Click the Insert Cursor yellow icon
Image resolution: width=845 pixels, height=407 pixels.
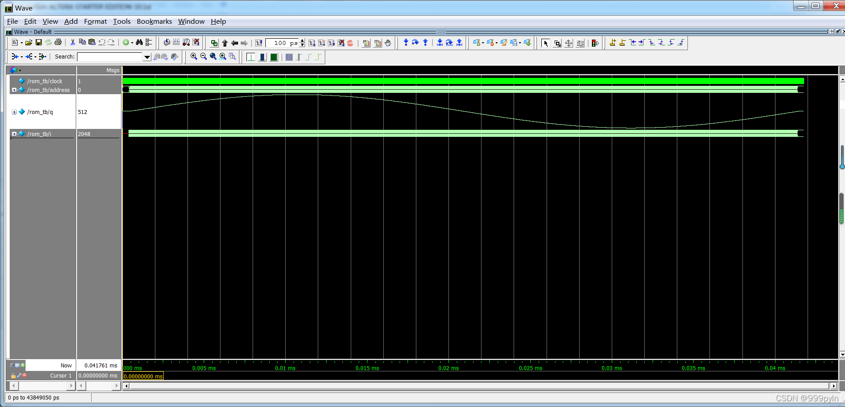coord(613,43)
